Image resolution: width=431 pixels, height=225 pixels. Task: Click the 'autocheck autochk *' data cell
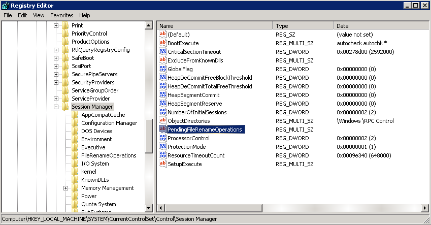tap(362, 43)
